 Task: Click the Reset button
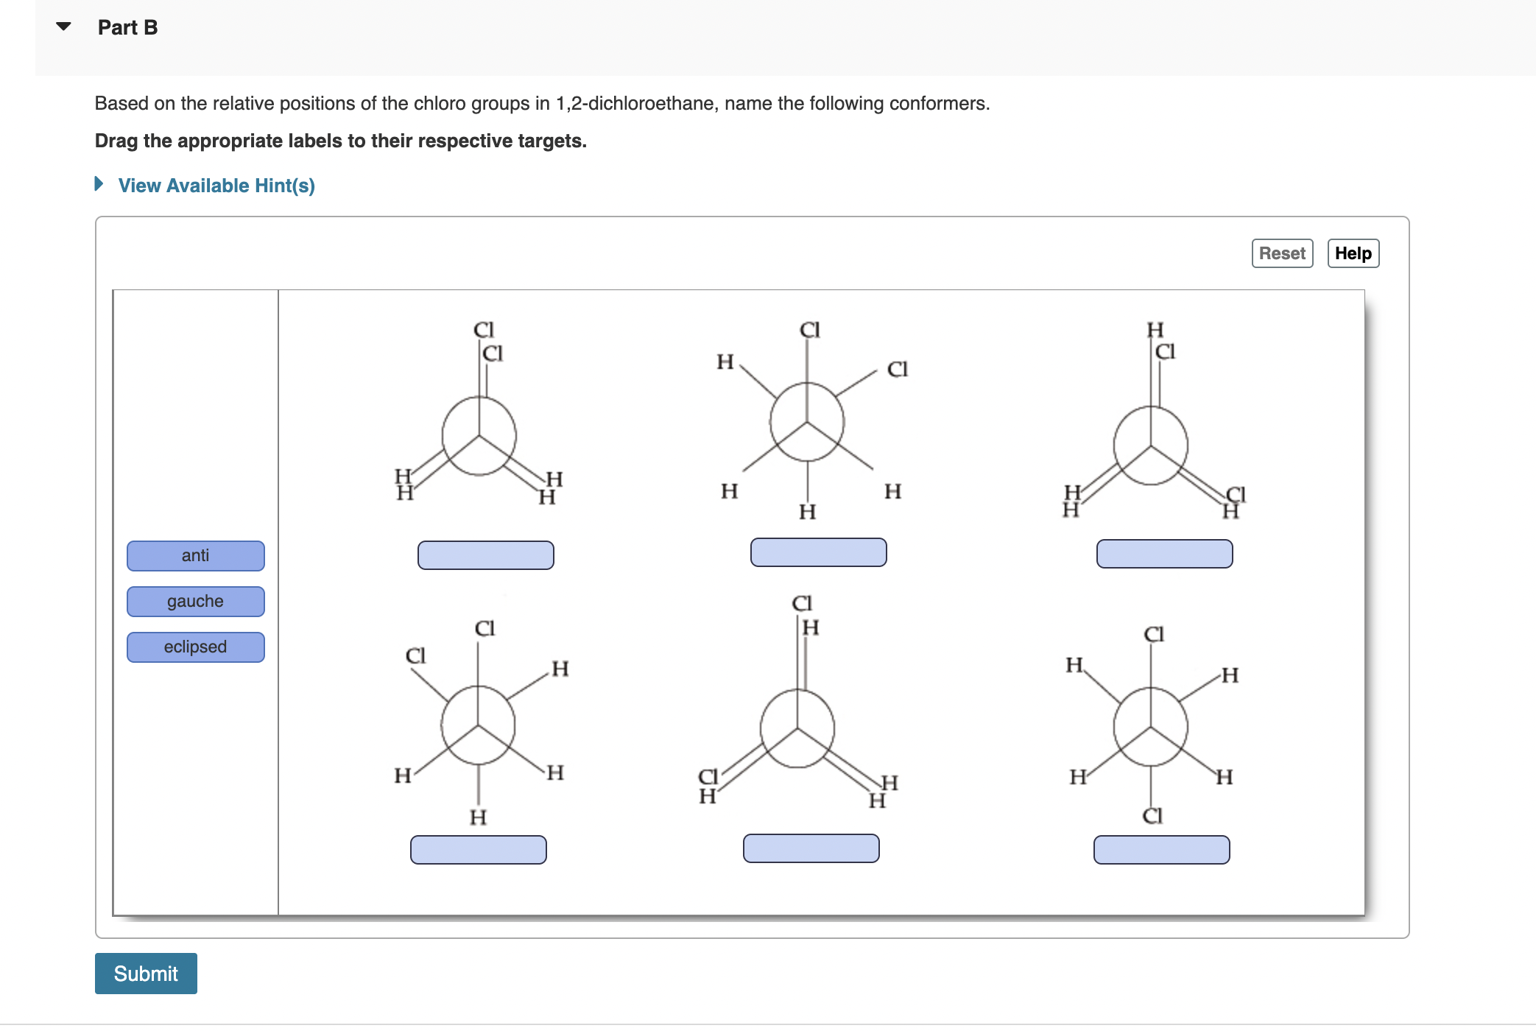point(1281,253)
